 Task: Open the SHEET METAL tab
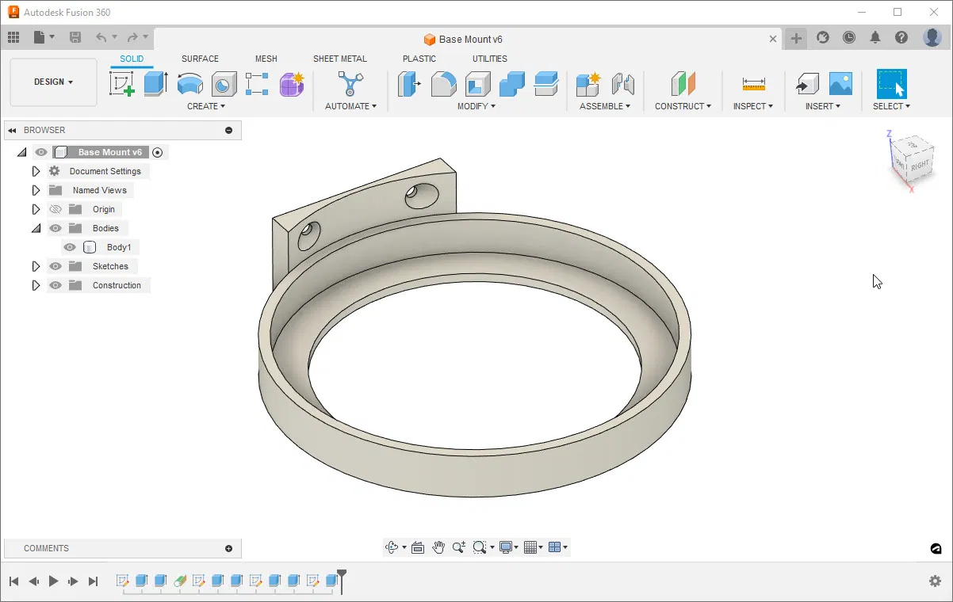[340, 59]
